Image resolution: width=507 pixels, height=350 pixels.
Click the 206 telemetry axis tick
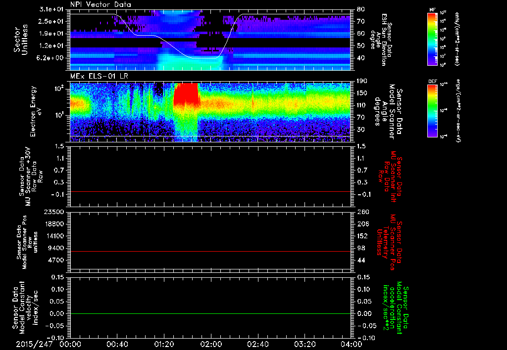362,224
